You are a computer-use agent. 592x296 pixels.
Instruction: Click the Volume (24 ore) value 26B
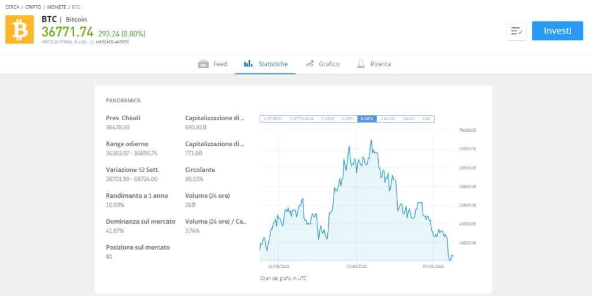click(x=190, y=205)
